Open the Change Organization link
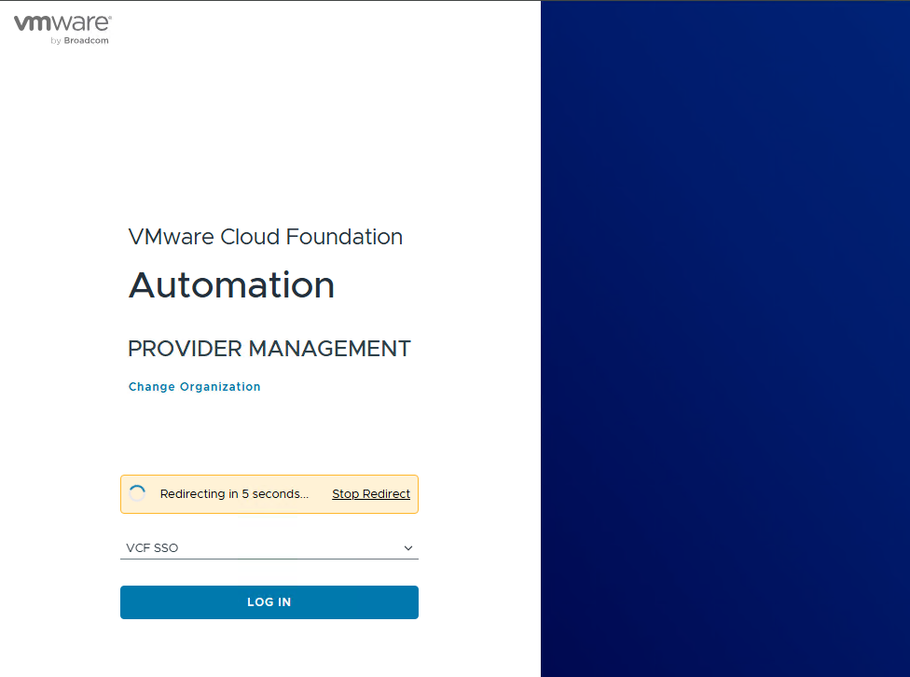This screenshot has width=910, height=677. click(x=194, y=387)
